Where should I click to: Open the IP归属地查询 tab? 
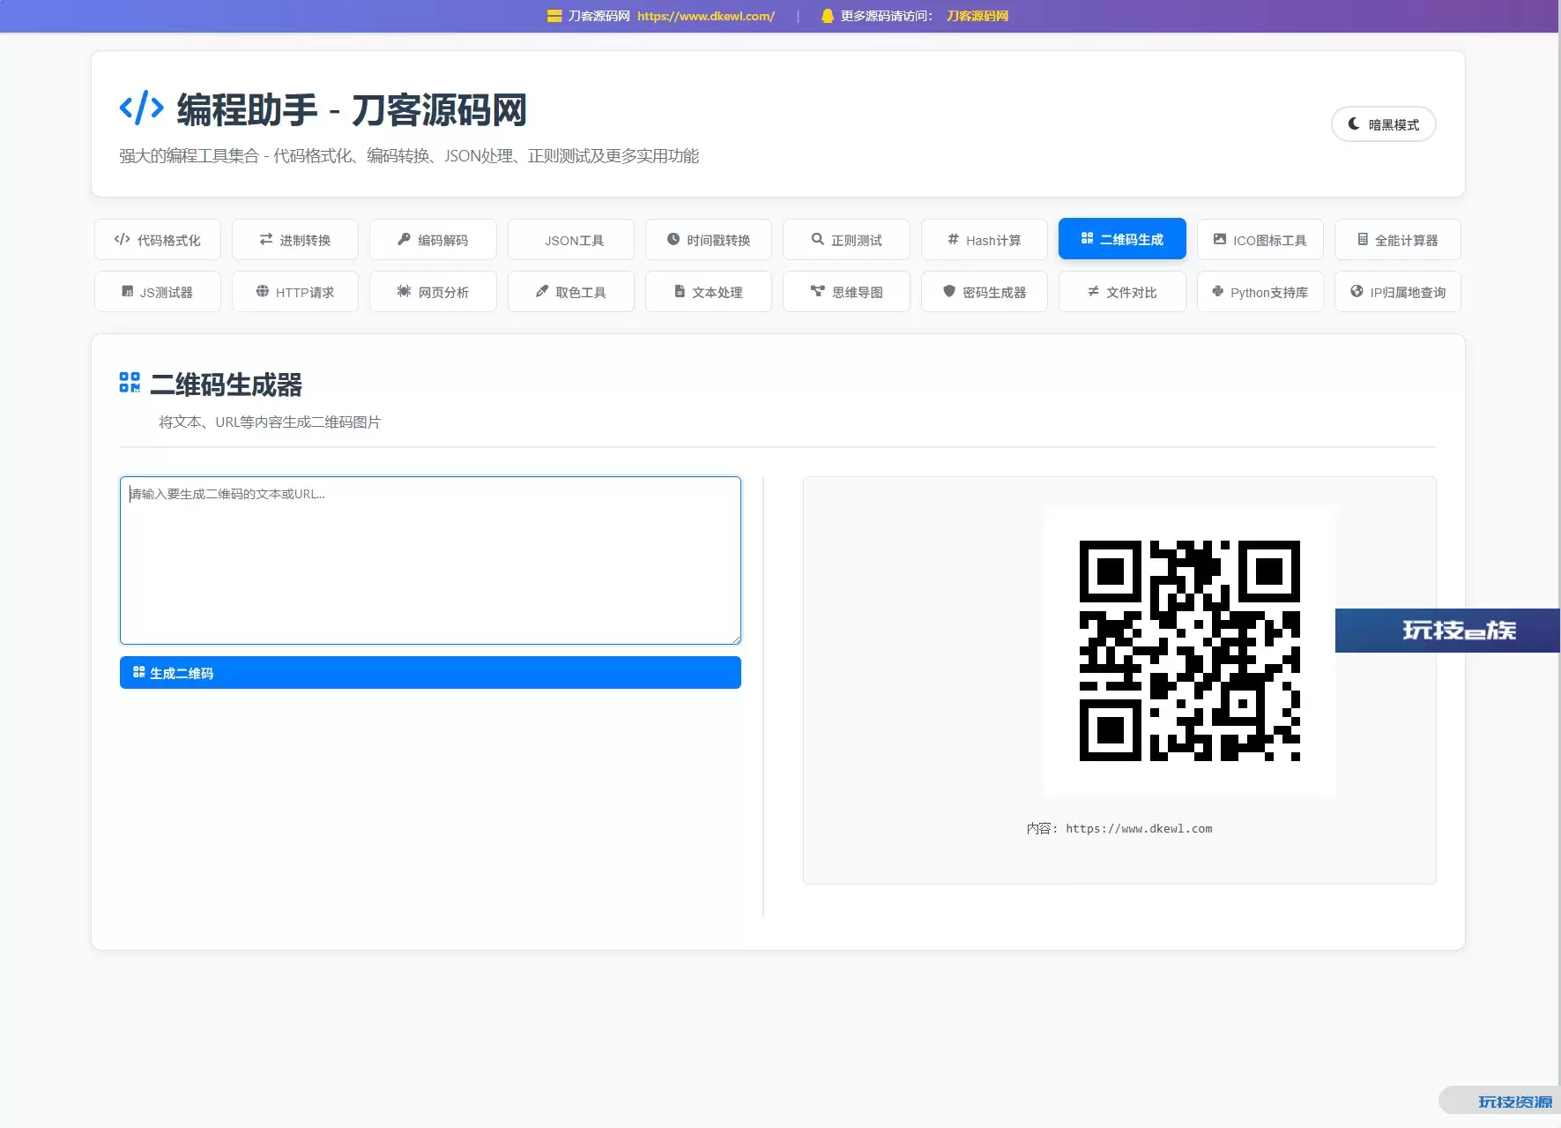(1397, 292)
